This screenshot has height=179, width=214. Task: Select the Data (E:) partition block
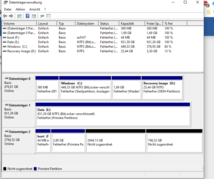[x=113, y=114]
